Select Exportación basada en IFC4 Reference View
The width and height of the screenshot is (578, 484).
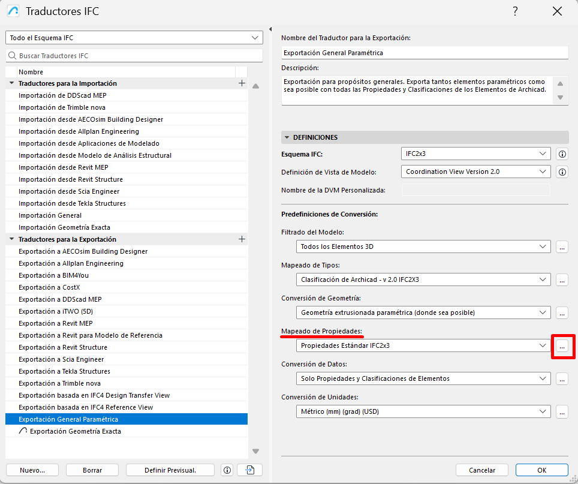pyautogui.click(x=127, y=407)
